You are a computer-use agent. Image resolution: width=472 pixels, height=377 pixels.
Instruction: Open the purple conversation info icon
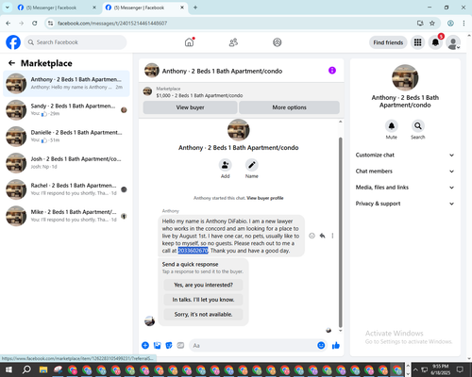[x=332, y=71]
